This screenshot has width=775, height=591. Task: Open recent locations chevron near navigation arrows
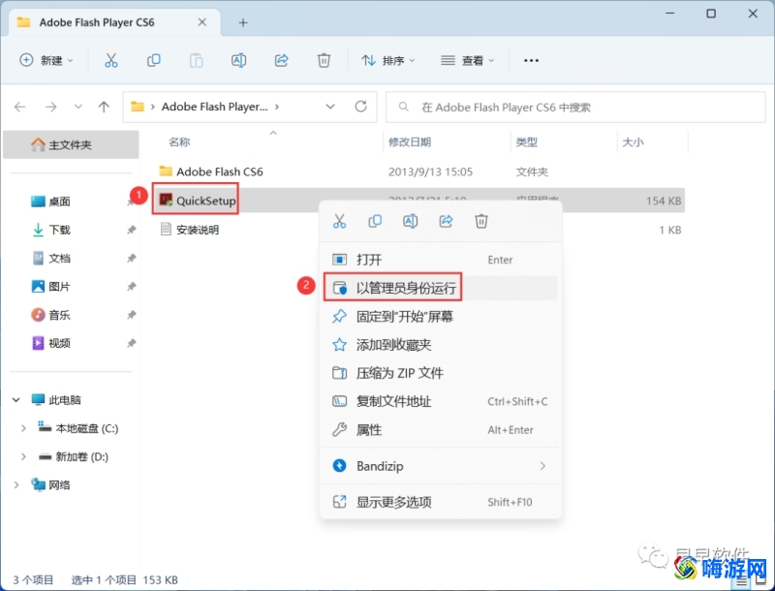click(78, 107)
